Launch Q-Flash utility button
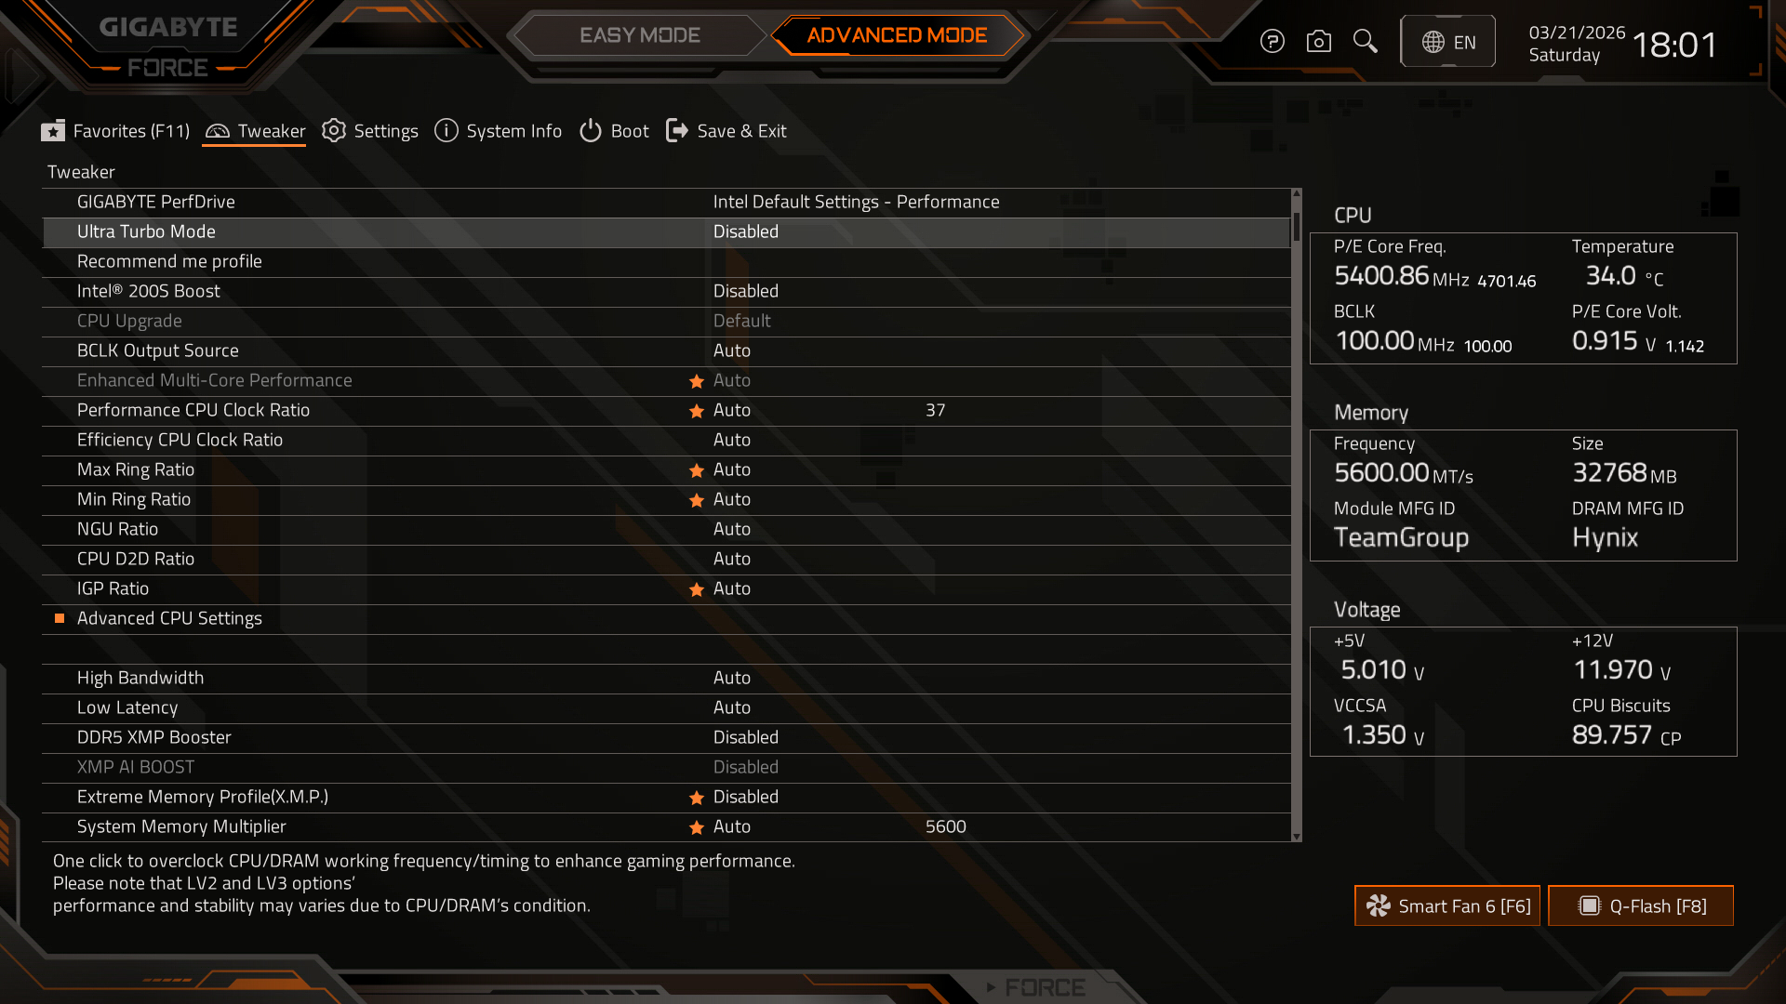The image size is (1786, 1004). click(1641, 906)
